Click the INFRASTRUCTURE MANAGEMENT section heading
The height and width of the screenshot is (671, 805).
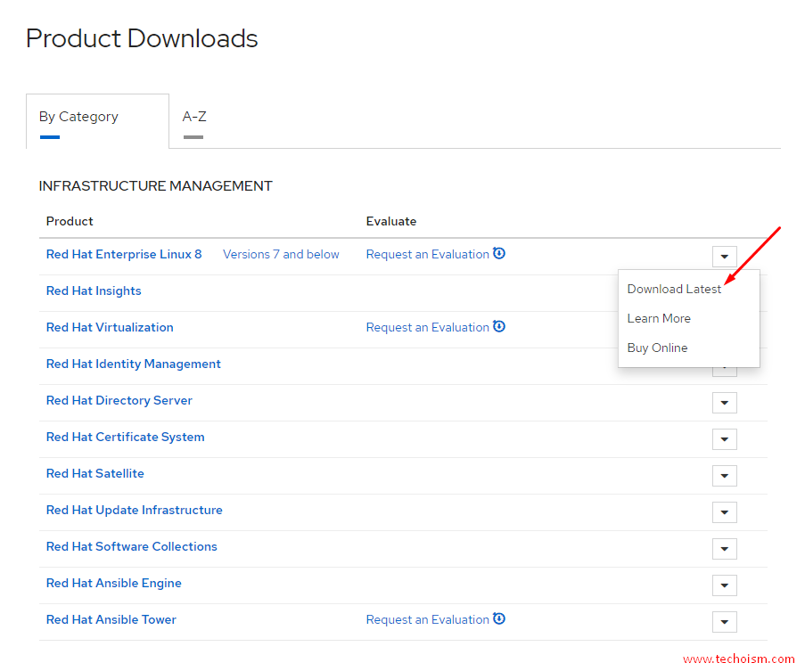coord(155,185)
